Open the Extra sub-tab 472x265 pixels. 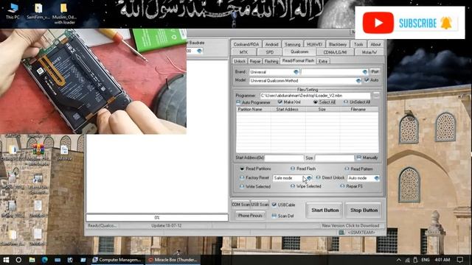(x=323, y=61)
